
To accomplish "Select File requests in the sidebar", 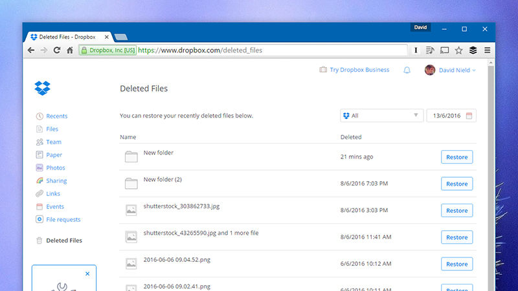I will tap(63, 220).
